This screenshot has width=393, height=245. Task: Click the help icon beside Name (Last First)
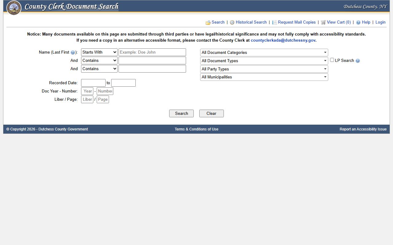[x=73, y=52]
